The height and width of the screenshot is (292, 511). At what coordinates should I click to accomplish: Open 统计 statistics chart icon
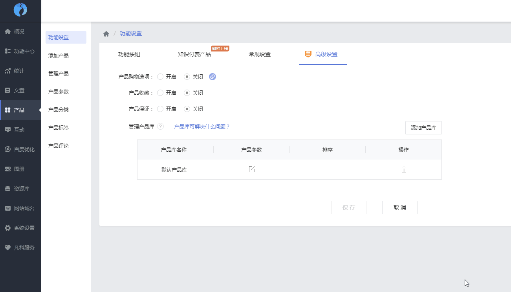click(x=7, y=71)
